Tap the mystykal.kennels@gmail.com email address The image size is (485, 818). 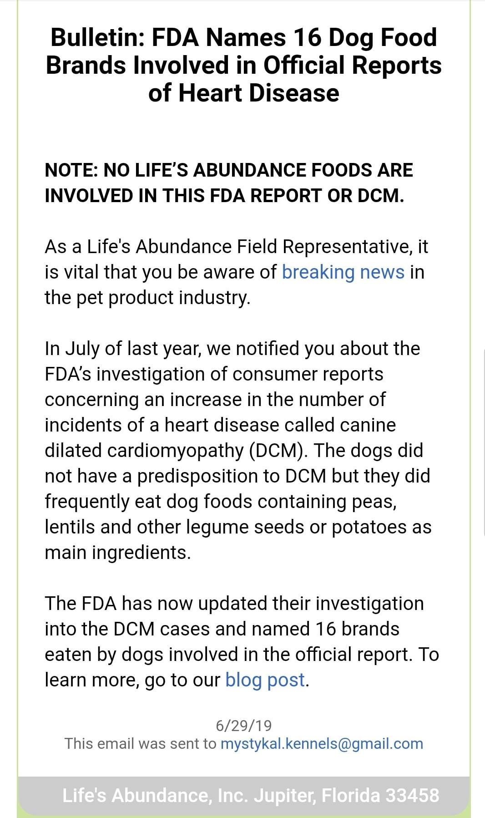pyautogui.click(x=322, y=743)
